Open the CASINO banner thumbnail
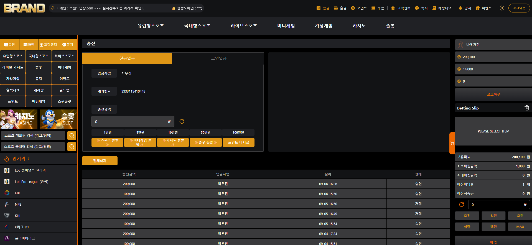Viewport: 532px width, 245px height. tap(19, 119)
